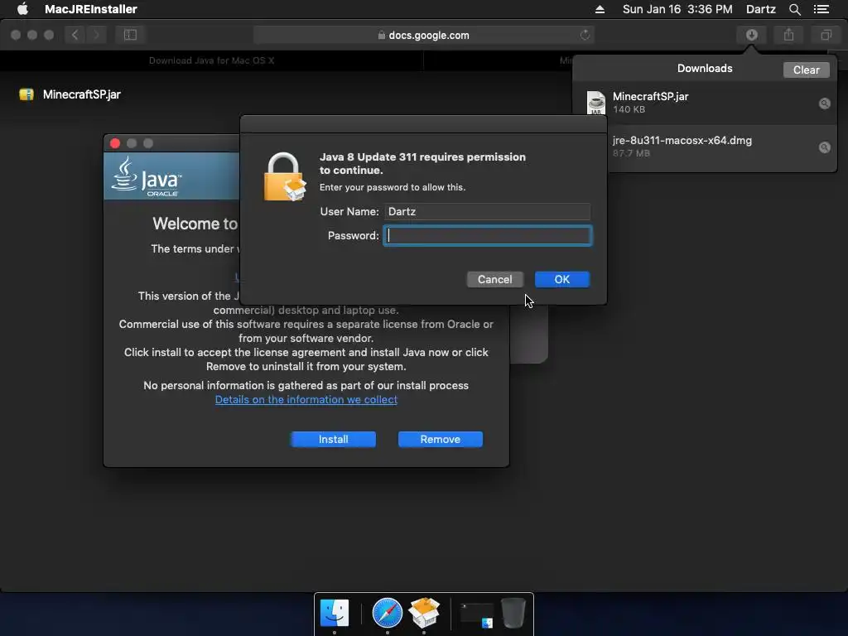This screenshot has height=636, width=848.
Task: Click the lock icon in permission dialog
Action: pos(285,177)
